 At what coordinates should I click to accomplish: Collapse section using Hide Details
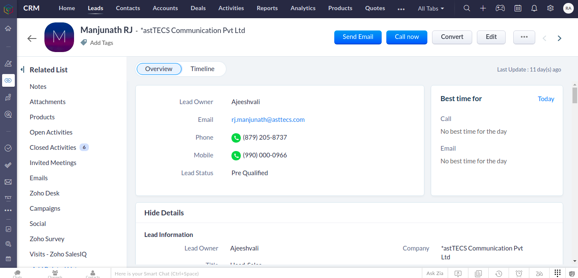pyautogui.click(x=164, y=213)
